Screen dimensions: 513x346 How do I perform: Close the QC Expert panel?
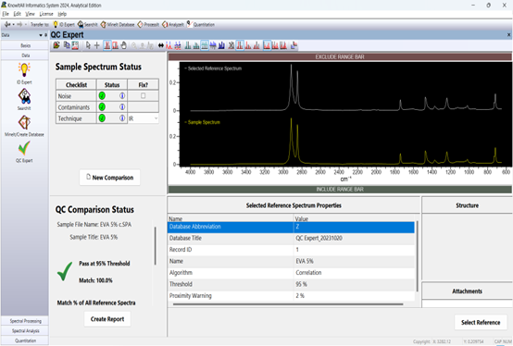tap(508, 34)
